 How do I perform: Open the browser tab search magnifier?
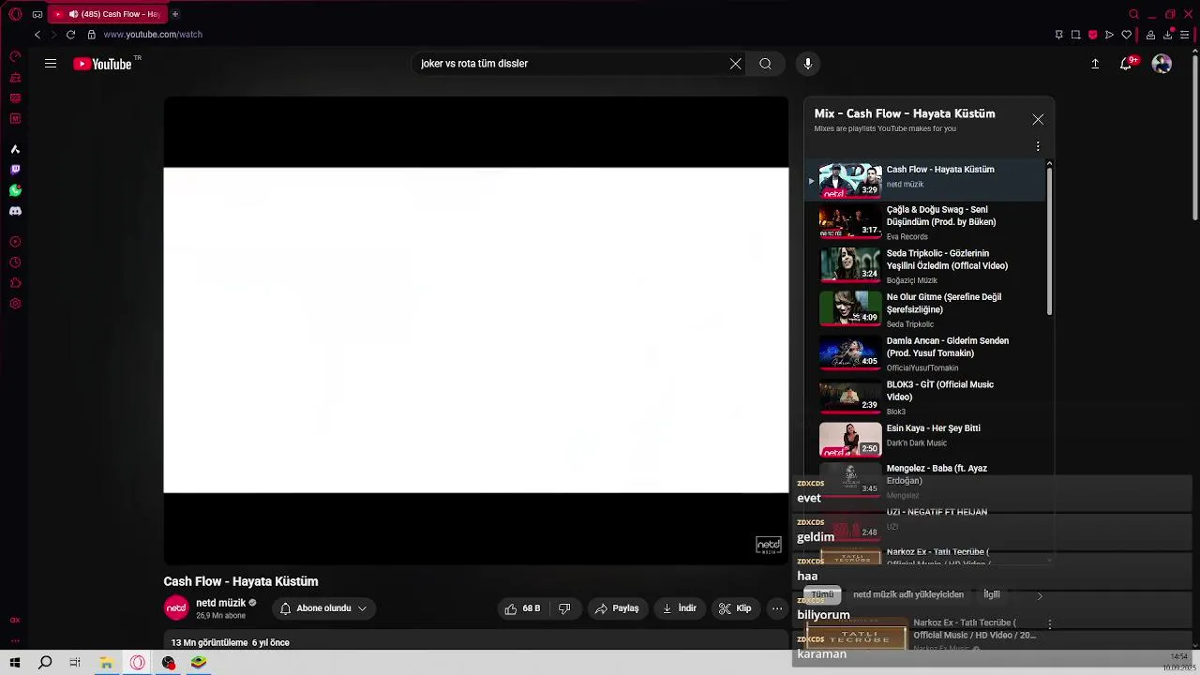[1134, 14]
